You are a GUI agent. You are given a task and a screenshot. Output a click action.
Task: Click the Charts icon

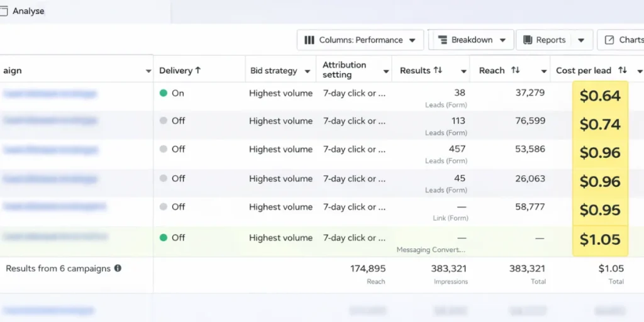click(610, 40)
